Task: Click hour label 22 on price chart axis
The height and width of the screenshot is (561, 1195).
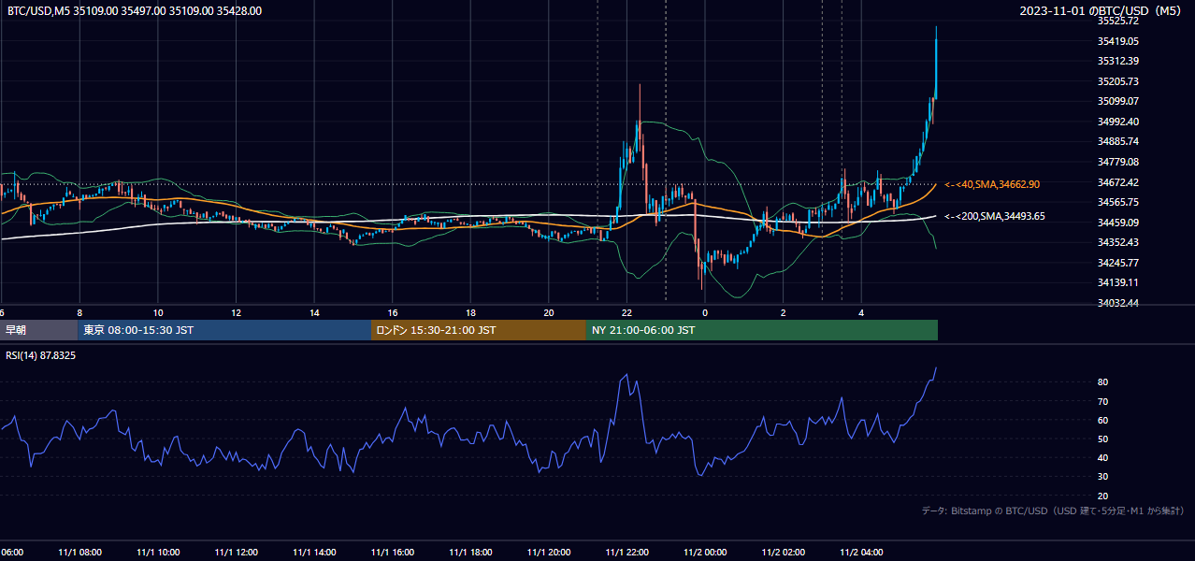Action: [x=627, y=312]
